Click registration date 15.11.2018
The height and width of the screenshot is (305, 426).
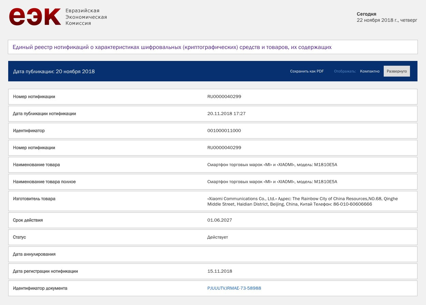coord(220,271)
